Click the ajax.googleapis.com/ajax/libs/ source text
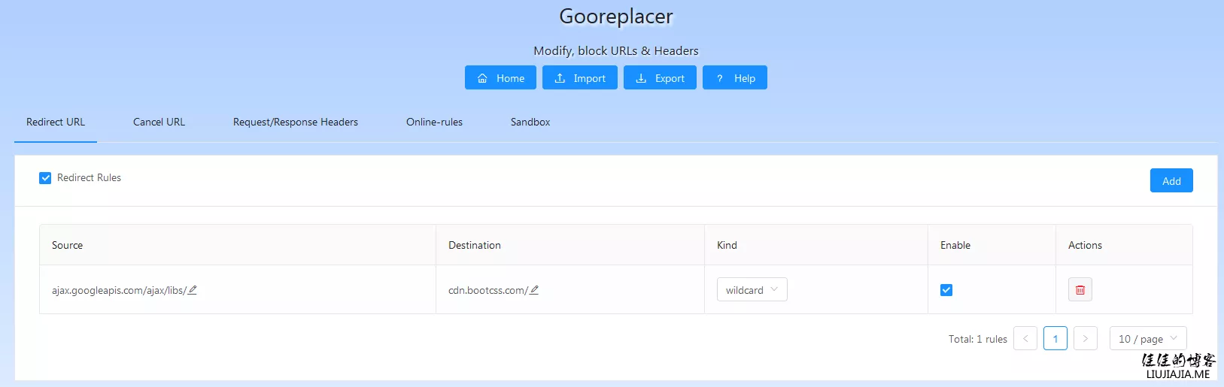The width and height of the screenshot is (1224, 387). click(118, 291)
